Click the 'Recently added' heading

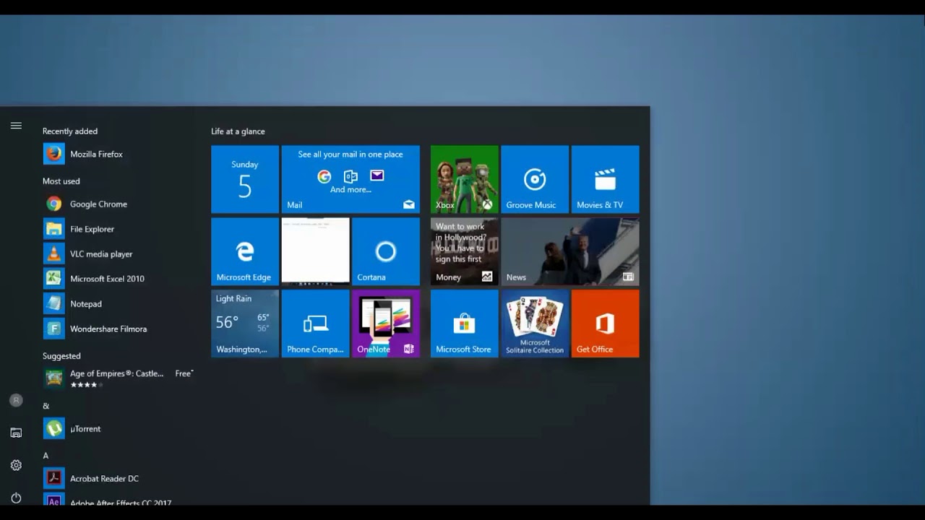[70, 131]
